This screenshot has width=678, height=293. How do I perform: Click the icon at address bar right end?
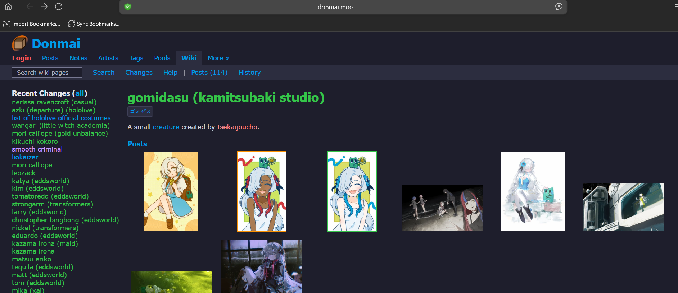click(x=559, y=7)
